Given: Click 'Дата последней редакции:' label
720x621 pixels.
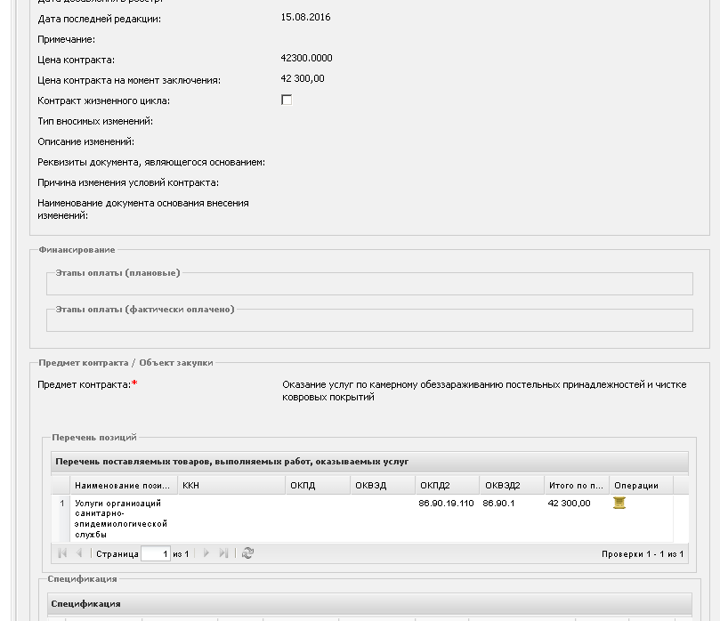Looking at the screenshot, I should pyautogui.click(x=99, y=20).
